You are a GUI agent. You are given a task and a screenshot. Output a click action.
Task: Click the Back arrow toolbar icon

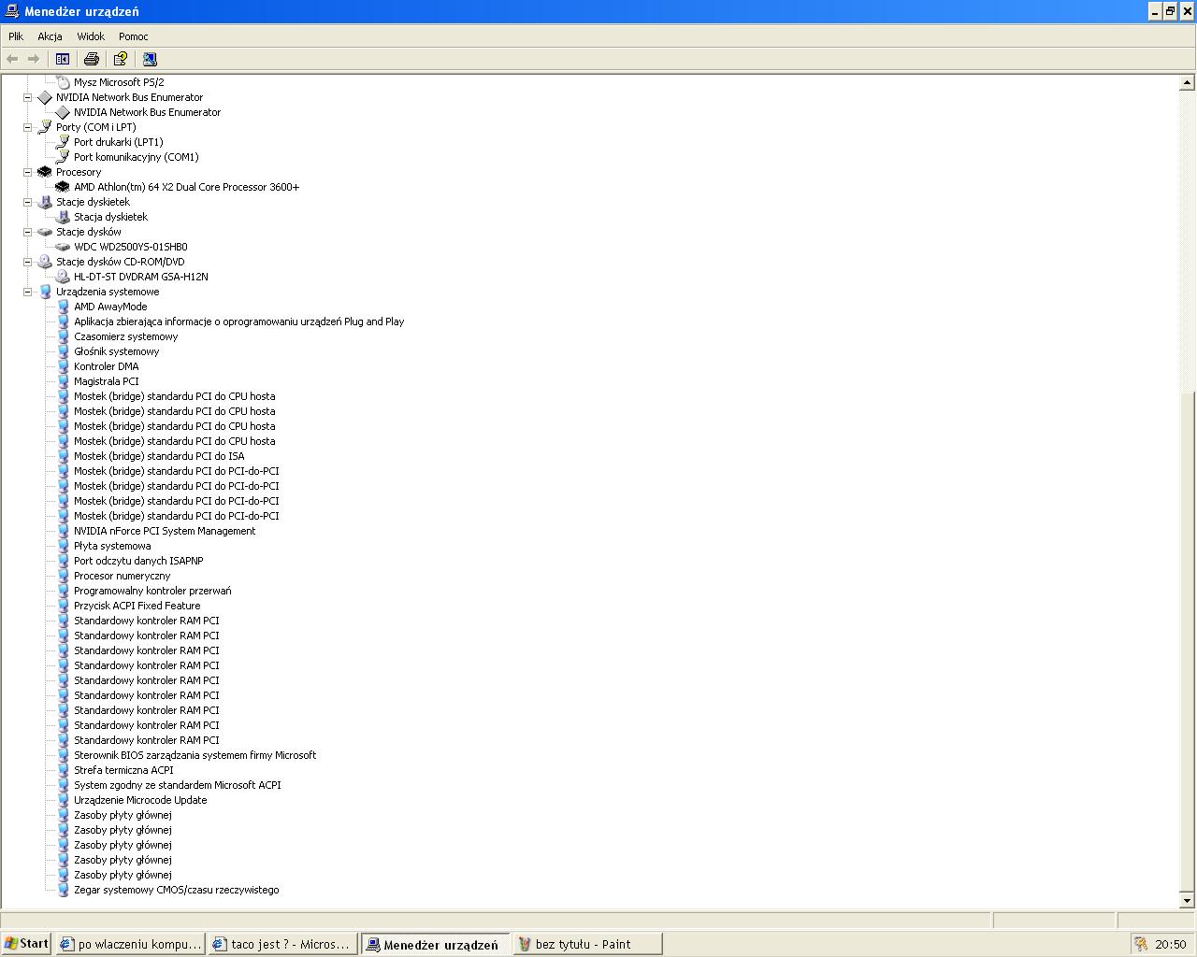click(12, 59)
